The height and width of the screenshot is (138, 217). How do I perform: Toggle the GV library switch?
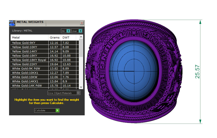coord(68,31)
